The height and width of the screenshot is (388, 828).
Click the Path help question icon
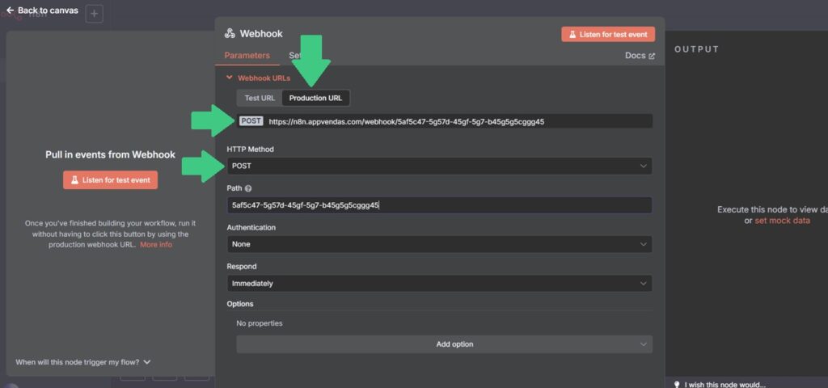248,188
